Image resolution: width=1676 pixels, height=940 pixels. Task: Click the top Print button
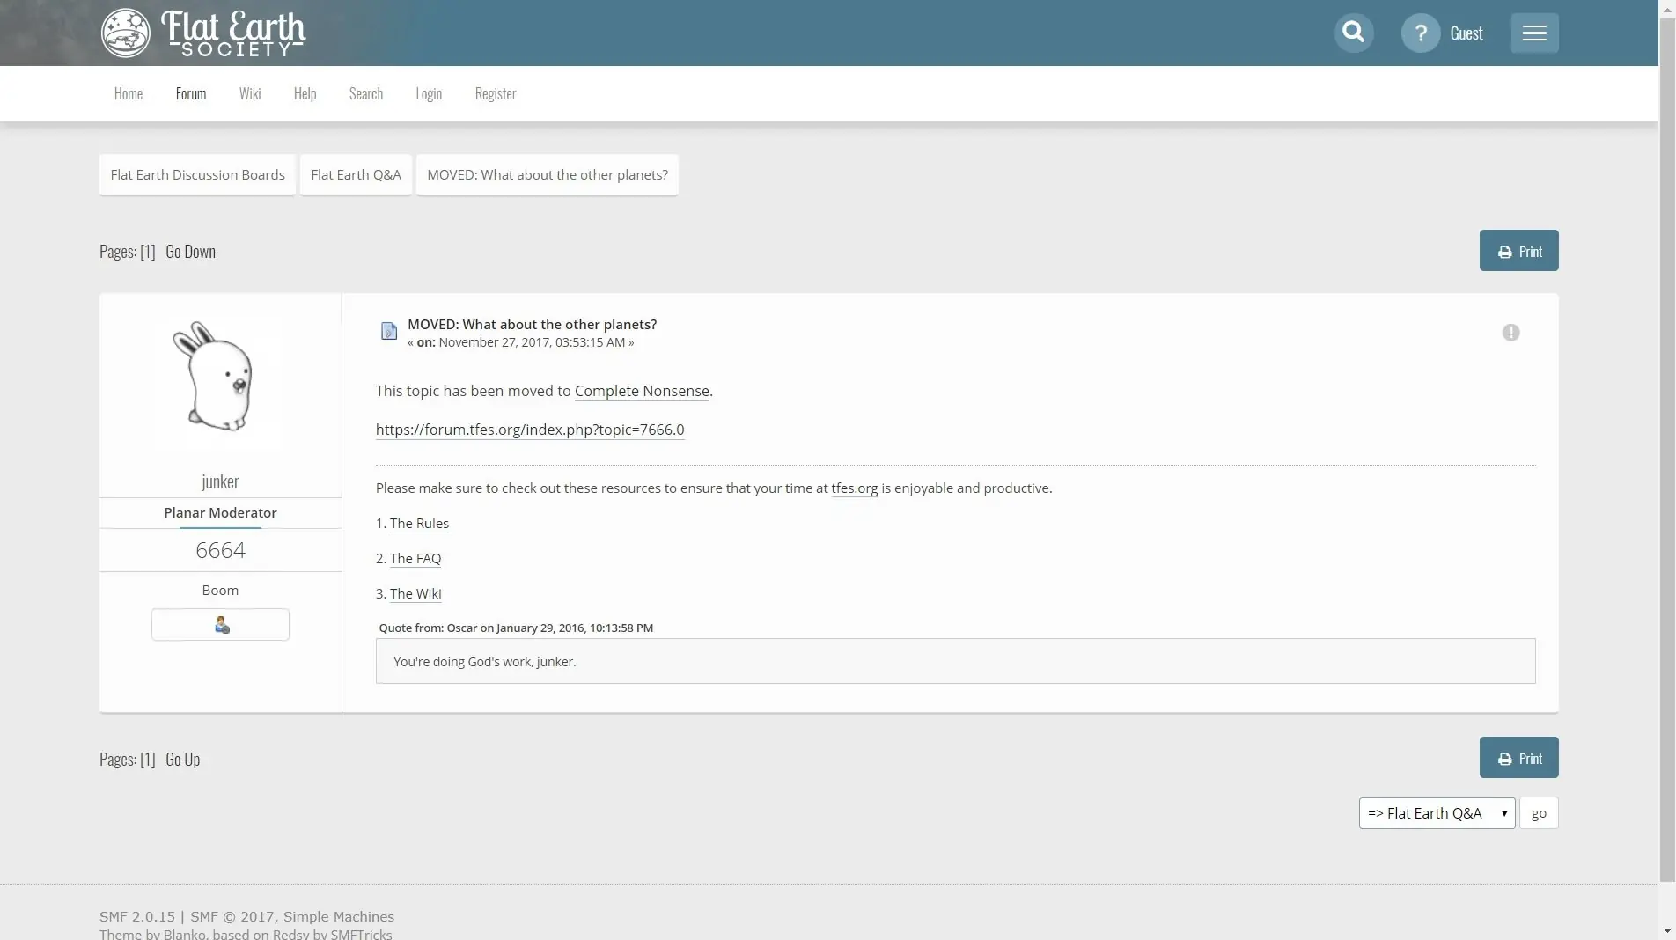pos(1518,251)
